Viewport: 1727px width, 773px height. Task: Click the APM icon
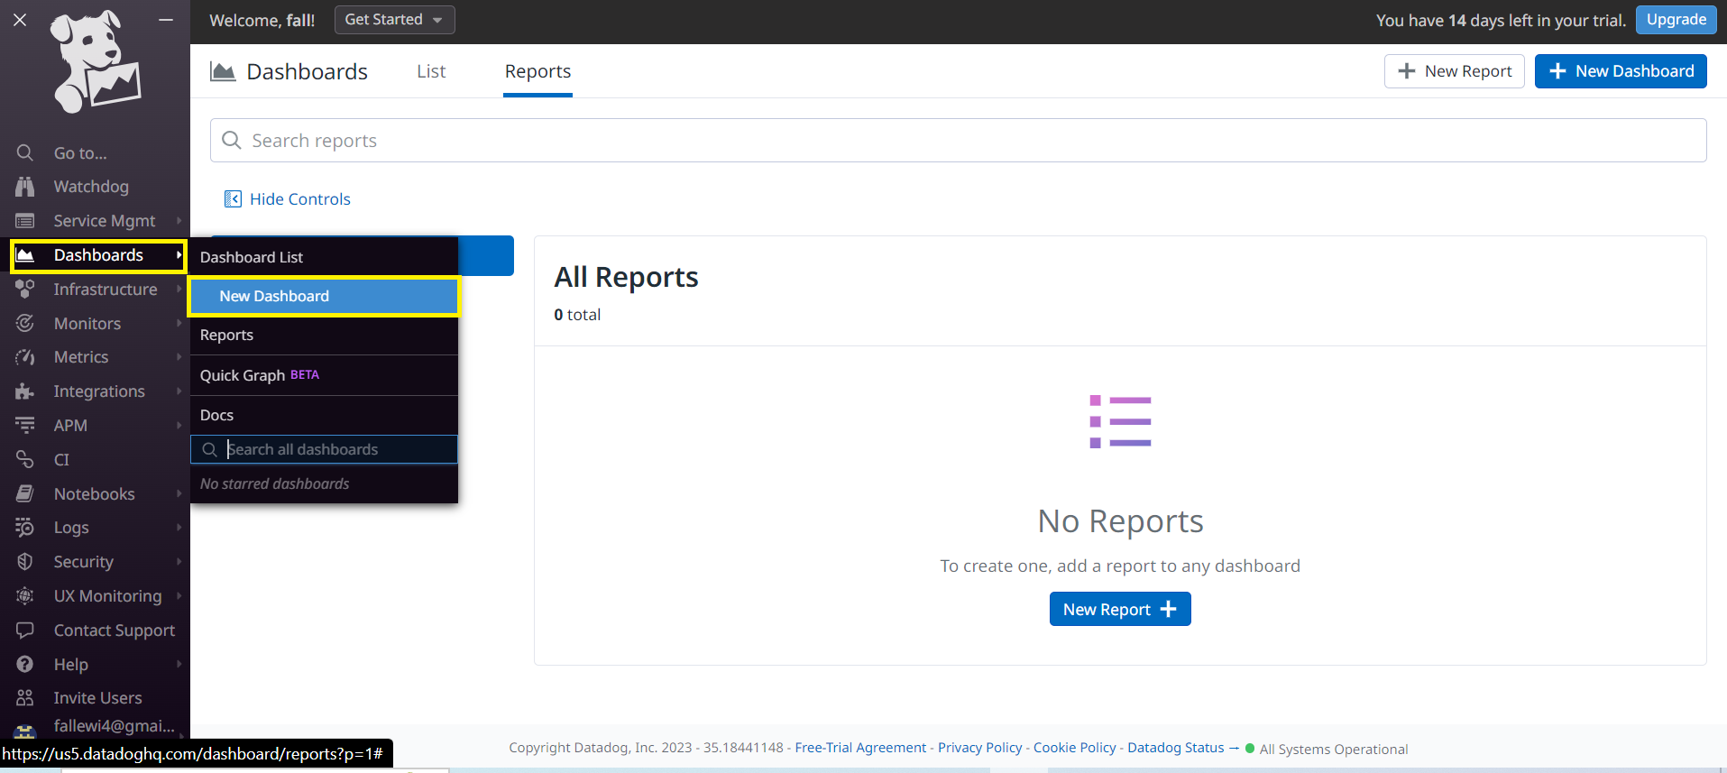pos(25,425)
